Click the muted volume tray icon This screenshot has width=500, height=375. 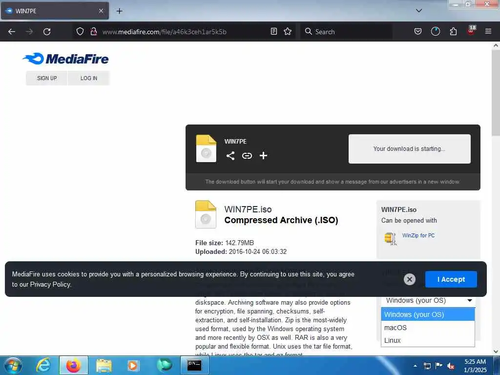click(451, 366)
